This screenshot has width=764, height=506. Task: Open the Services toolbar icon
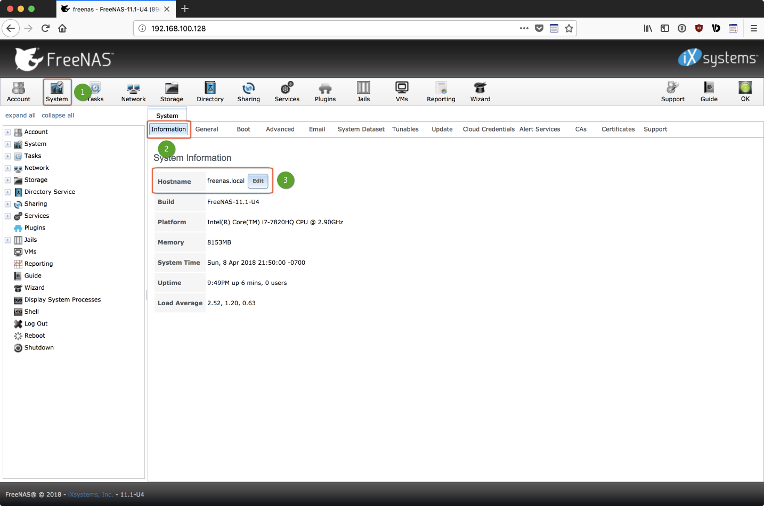tap(287, 92)
